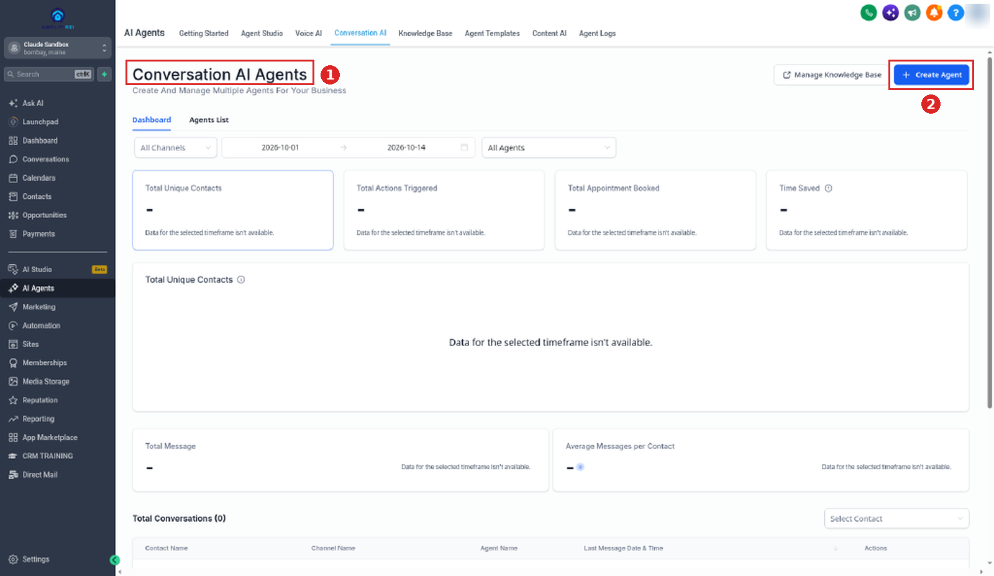
Task: Click the user avatar in top right
Action: point(978,13)
